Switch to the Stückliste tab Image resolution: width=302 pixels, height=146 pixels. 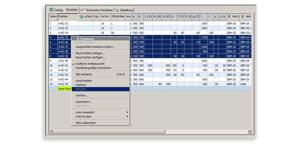[71, 10]
